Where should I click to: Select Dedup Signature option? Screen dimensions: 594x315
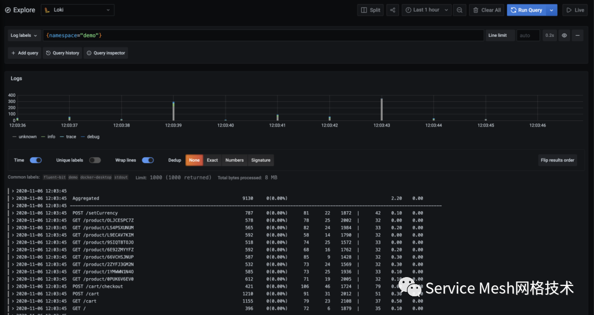[261, 160]
